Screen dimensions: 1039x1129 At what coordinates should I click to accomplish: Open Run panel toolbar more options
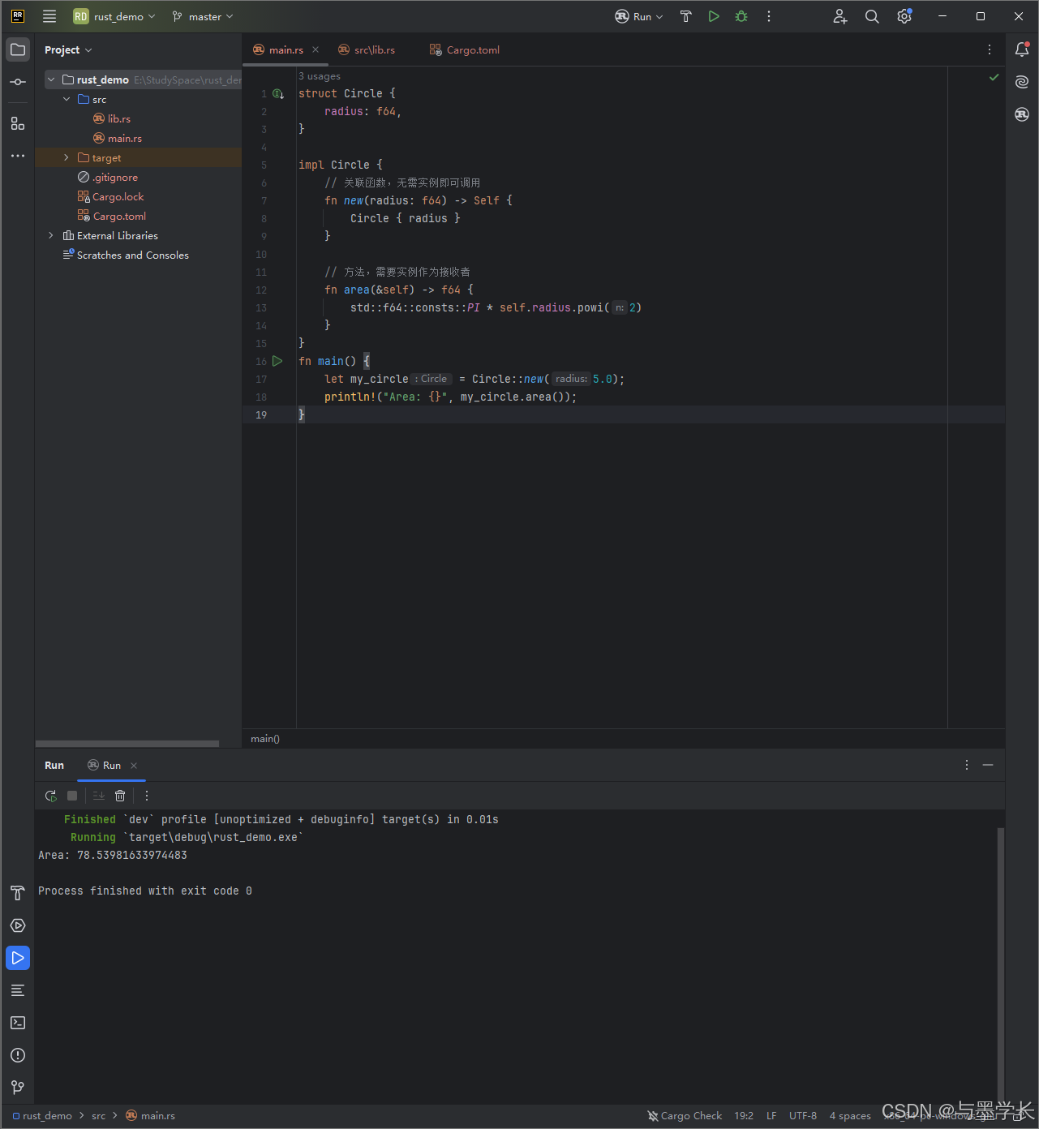click(x=147, y=796)
